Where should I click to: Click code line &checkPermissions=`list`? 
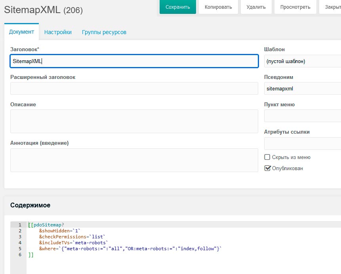coord(72,237)
